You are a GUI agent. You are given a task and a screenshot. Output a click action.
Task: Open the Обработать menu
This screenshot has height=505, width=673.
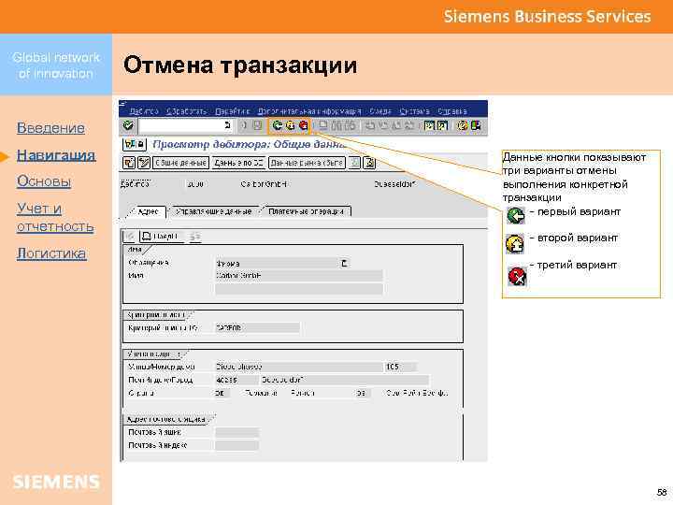tap(187, 111)
